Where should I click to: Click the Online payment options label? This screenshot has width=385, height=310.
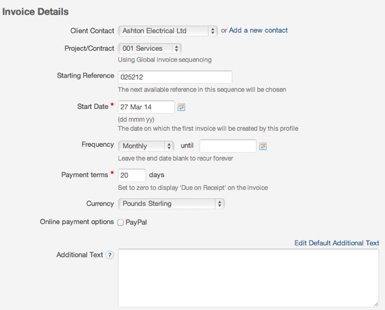point(76,223)
